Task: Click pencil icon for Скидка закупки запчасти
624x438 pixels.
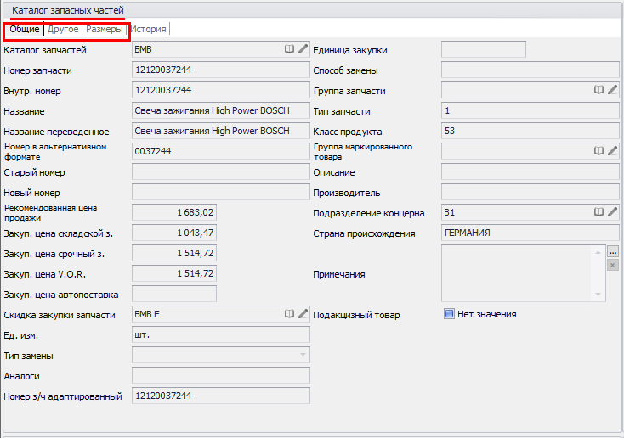Action: coord(303,314)
